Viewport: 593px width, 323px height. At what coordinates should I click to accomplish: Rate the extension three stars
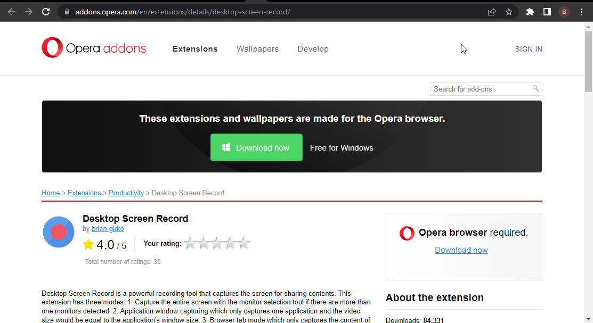click(217, 243)
